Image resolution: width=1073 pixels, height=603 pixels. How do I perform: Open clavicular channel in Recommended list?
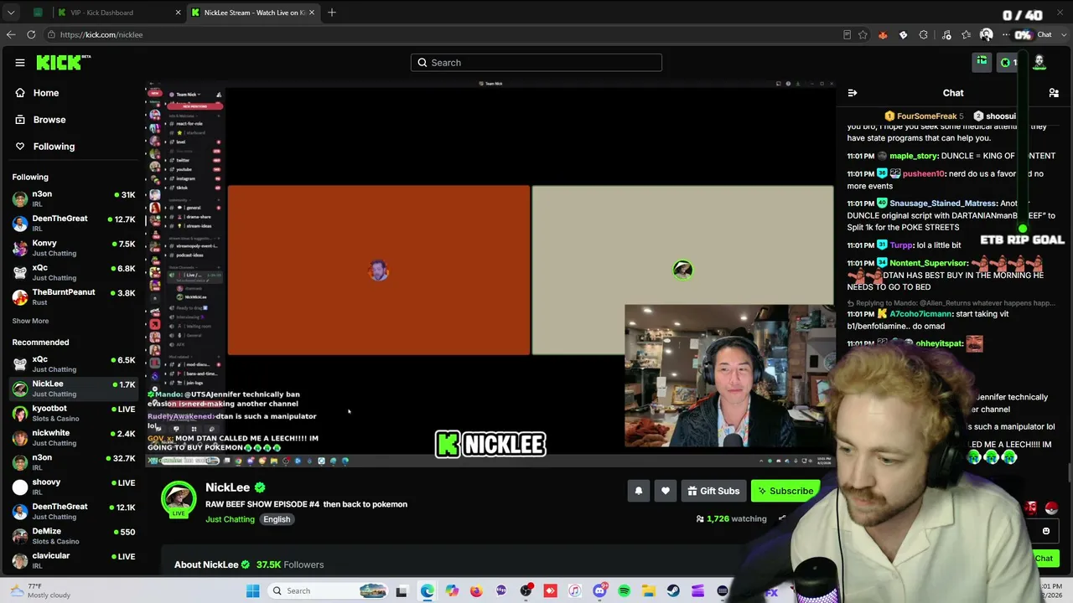click(x=74, y=560)
